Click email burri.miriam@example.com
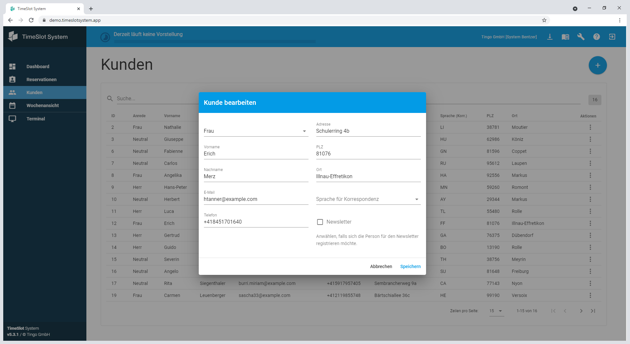This screenshot has height=344, width=630. [267, 283]
